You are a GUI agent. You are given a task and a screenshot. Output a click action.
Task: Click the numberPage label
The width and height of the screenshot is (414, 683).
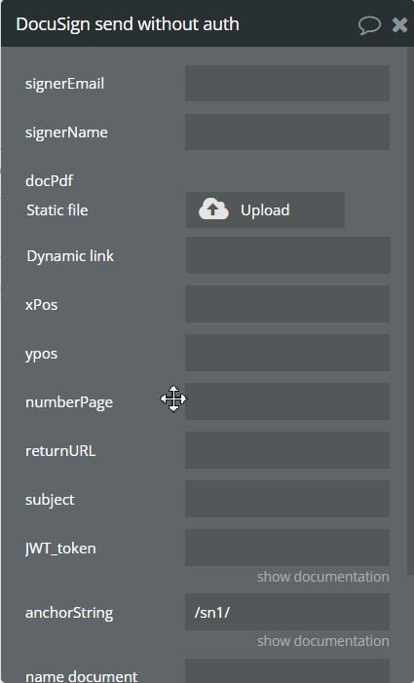tap(69, 402)
